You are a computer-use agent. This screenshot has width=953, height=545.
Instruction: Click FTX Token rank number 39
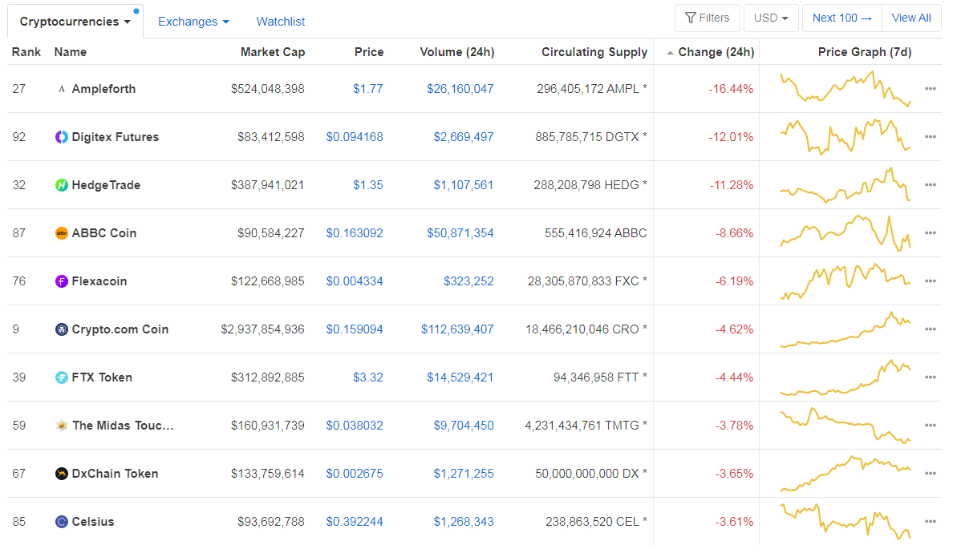tap(18, 377)
